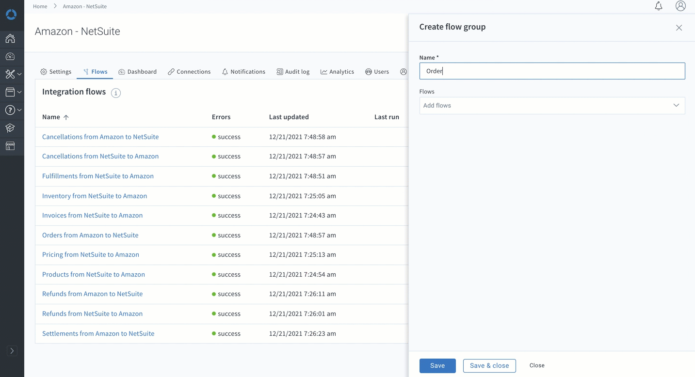This screenshot has width=695, height=377.
Task: Open the Users tab
Action: (377, 72)
